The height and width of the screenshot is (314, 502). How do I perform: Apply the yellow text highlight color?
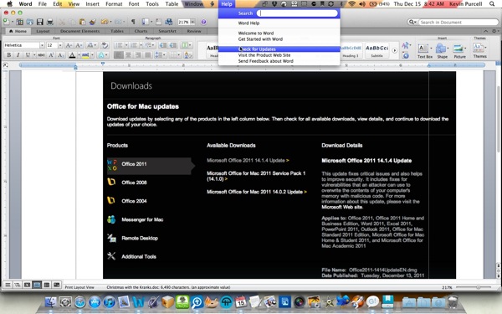(x=85, y=55)
